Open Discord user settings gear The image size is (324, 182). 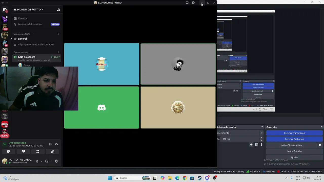point(56,161)
